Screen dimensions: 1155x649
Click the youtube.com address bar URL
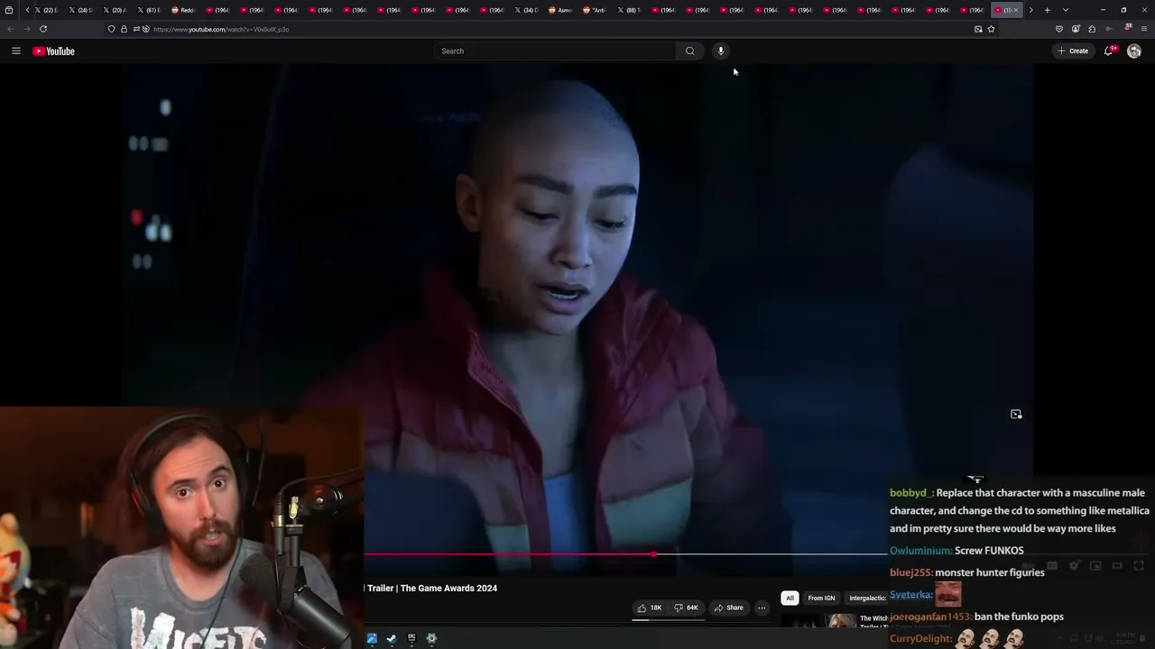tap(221, 29)
